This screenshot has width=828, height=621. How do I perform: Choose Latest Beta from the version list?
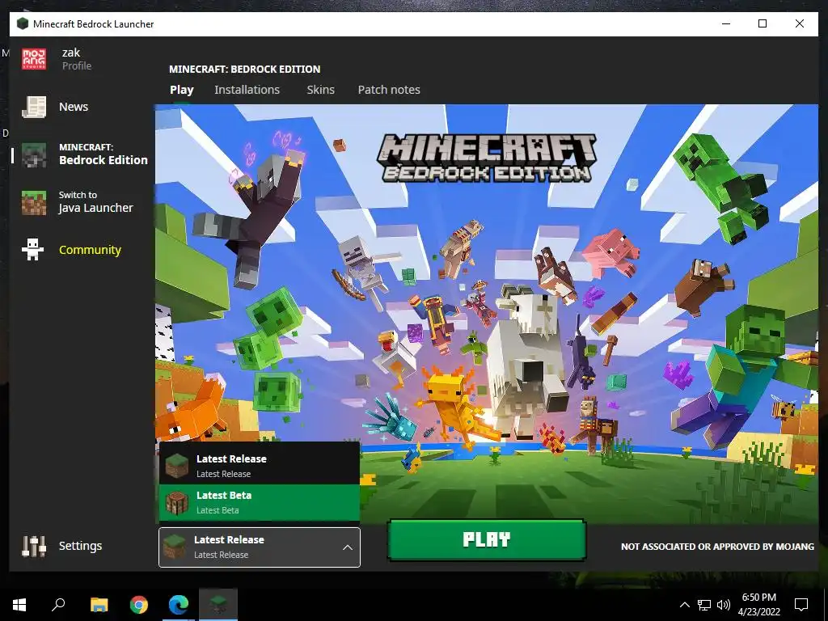(260, 503)
